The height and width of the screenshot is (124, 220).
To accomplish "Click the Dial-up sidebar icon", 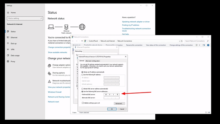I will point(8,43).
